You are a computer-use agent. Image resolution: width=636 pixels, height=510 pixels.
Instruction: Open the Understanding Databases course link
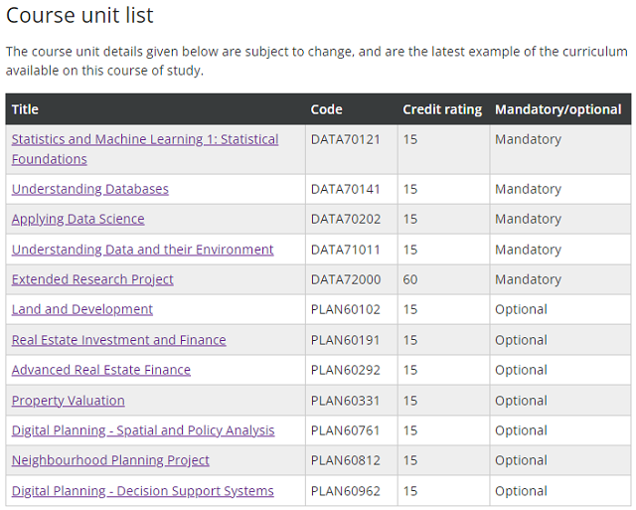(x=90, y=189)
